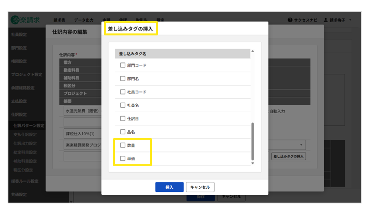Viewport: 368px width, 210px height.
Task: Click the 楽楽請求 logo icon
Action: [x=15, y=20]
